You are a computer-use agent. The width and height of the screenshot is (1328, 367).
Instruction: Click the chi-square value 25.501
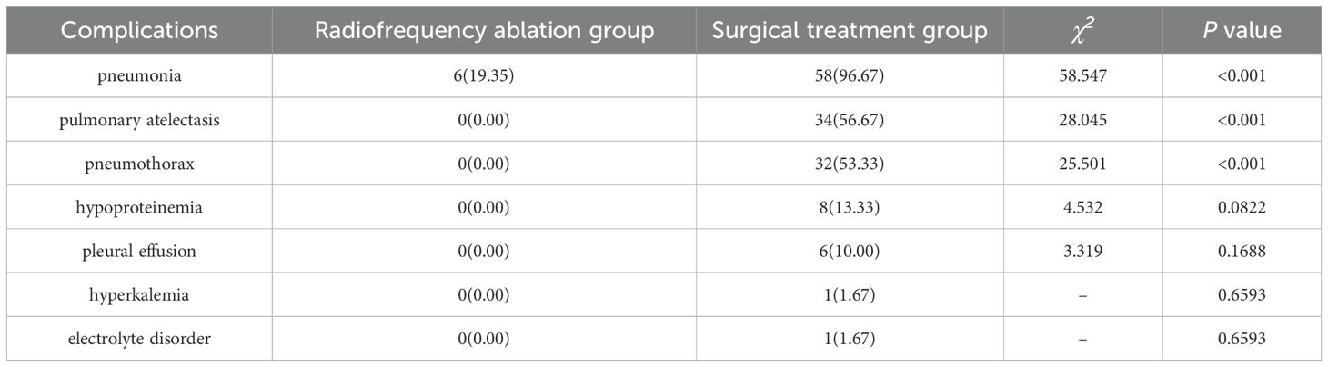pos(1076,164)
